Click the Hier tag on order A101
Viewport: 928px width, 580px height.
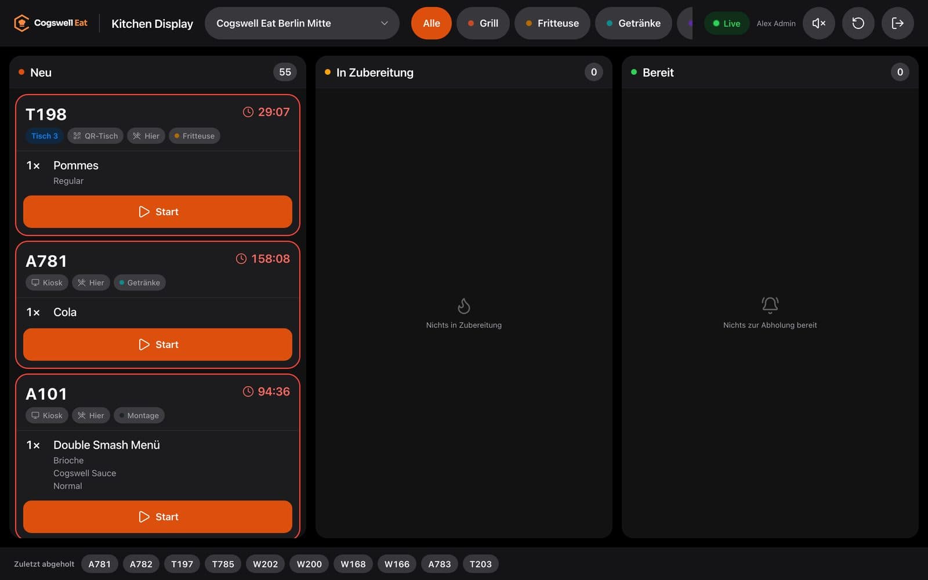point(91,415)
